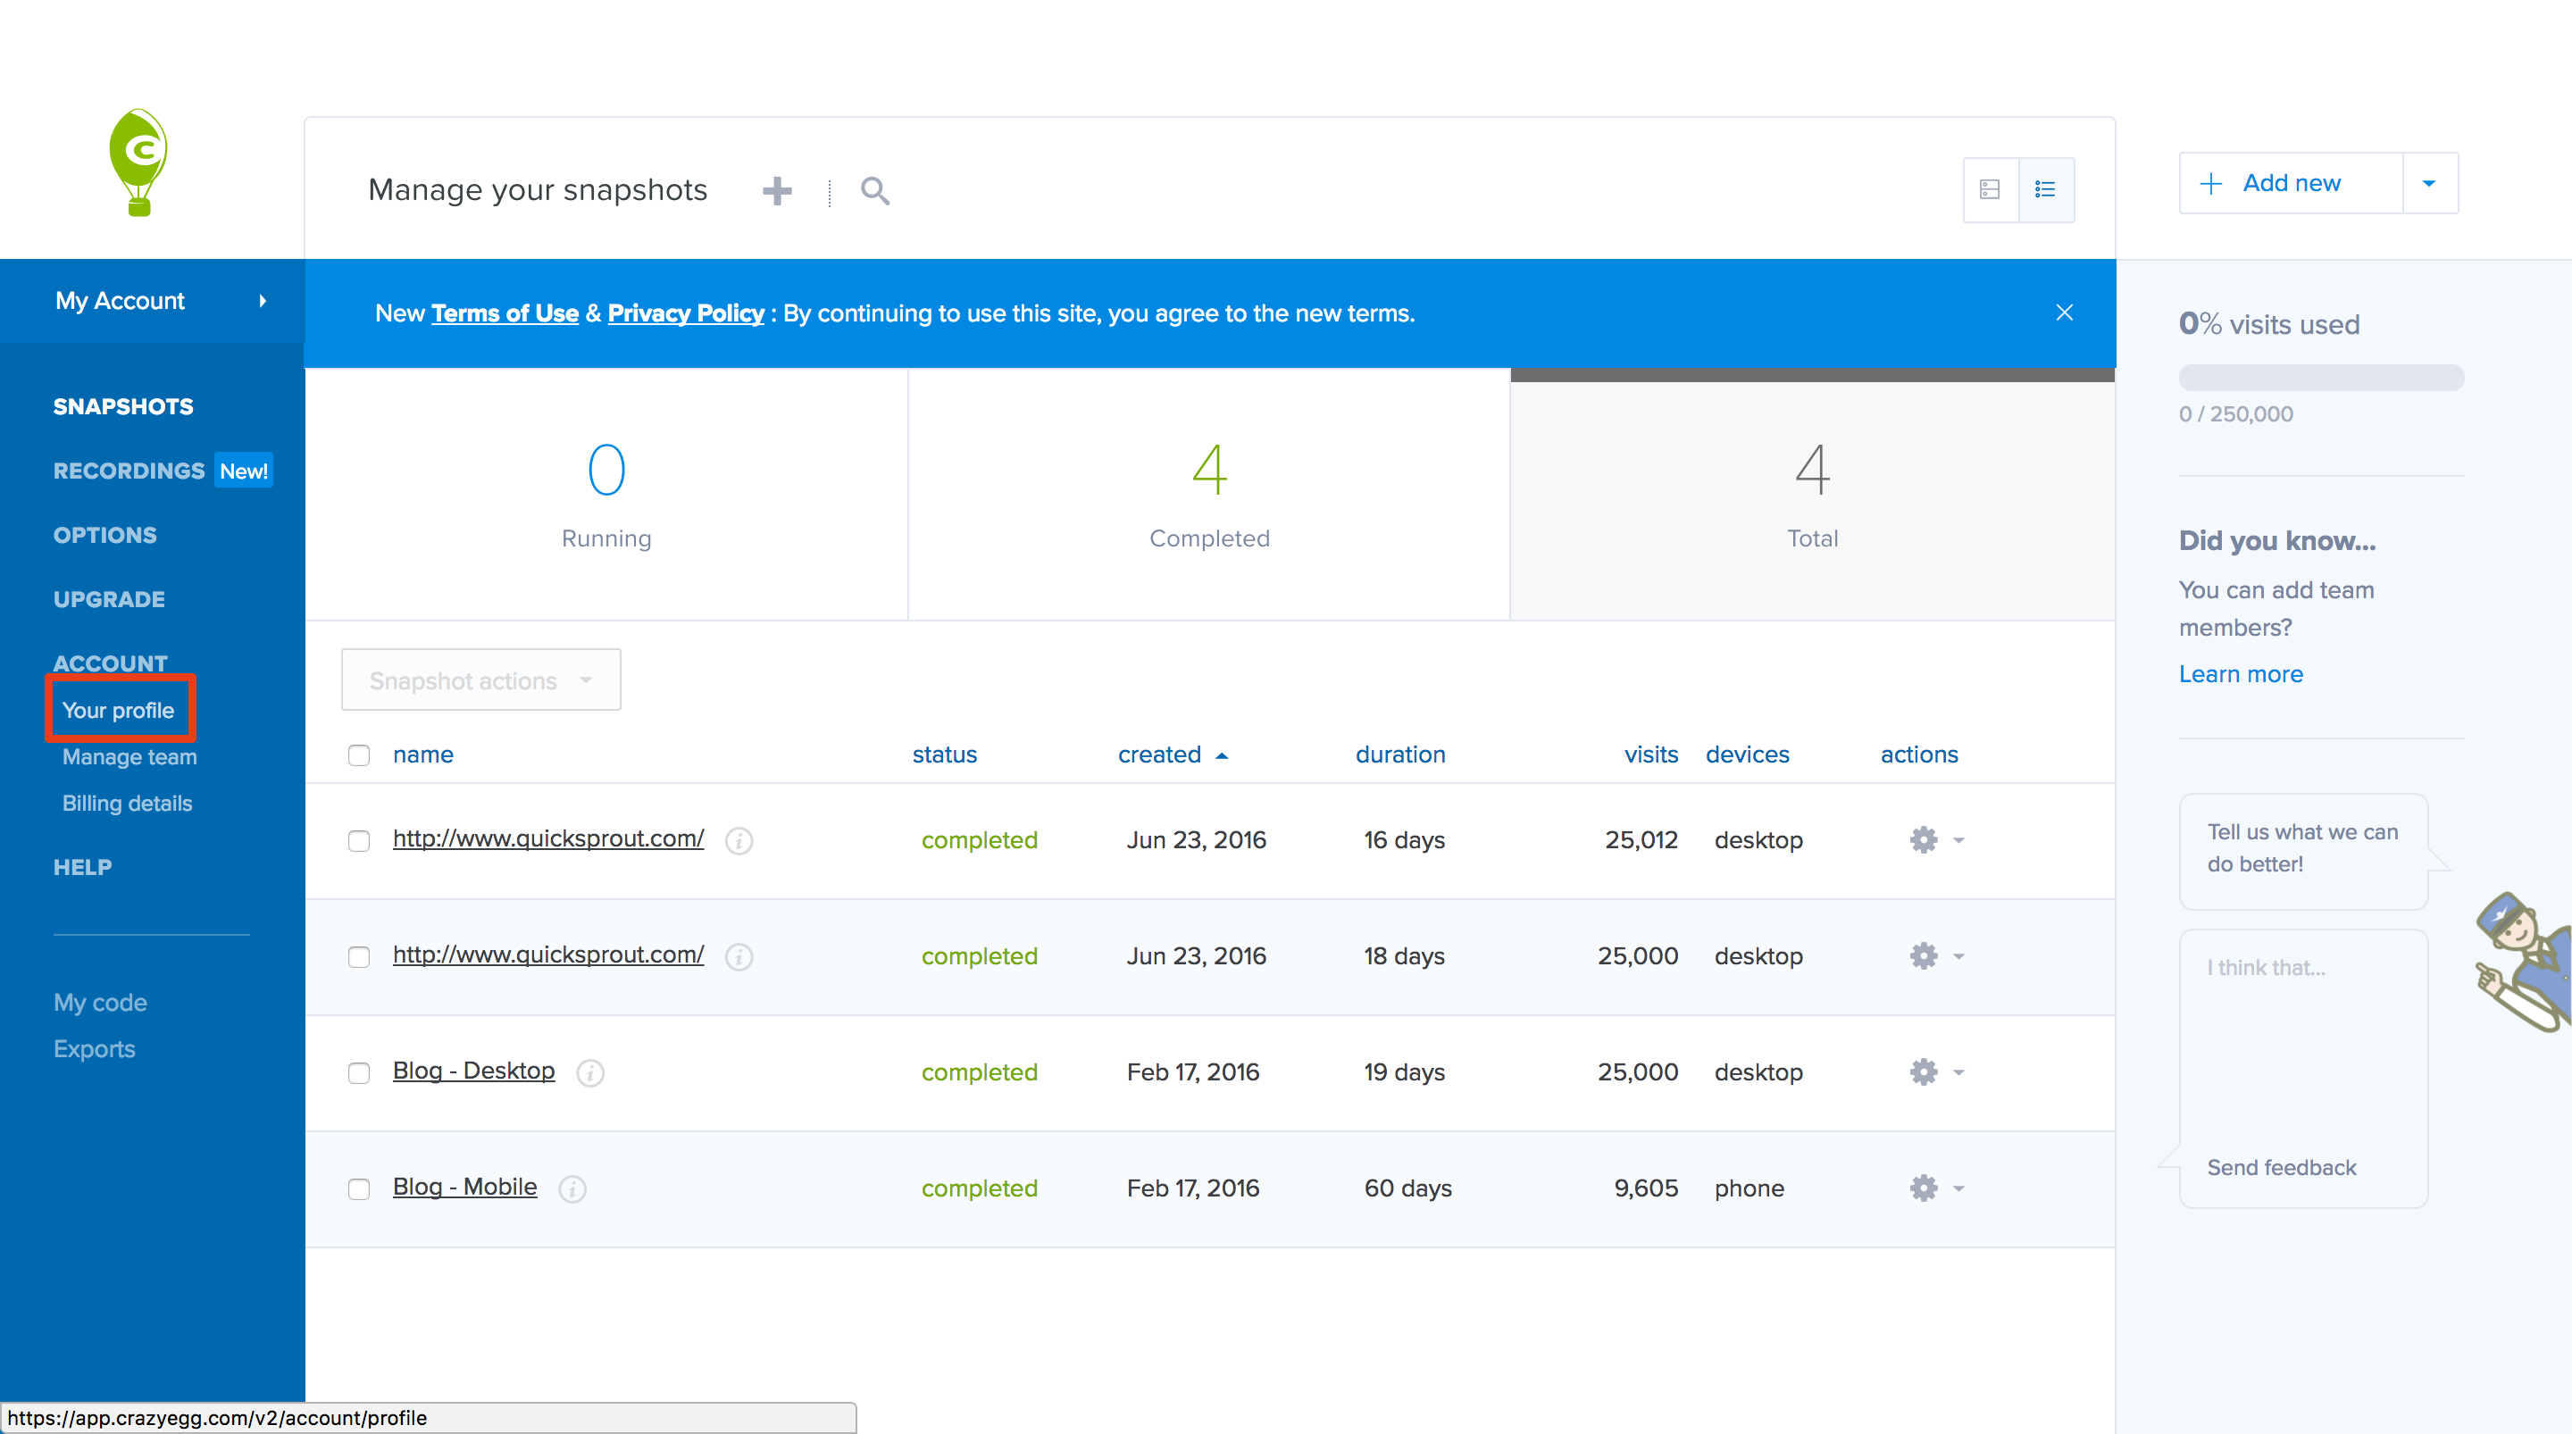
Task: Select the Blog - Mobile row checkbox
Action: tap(358, 1188)
